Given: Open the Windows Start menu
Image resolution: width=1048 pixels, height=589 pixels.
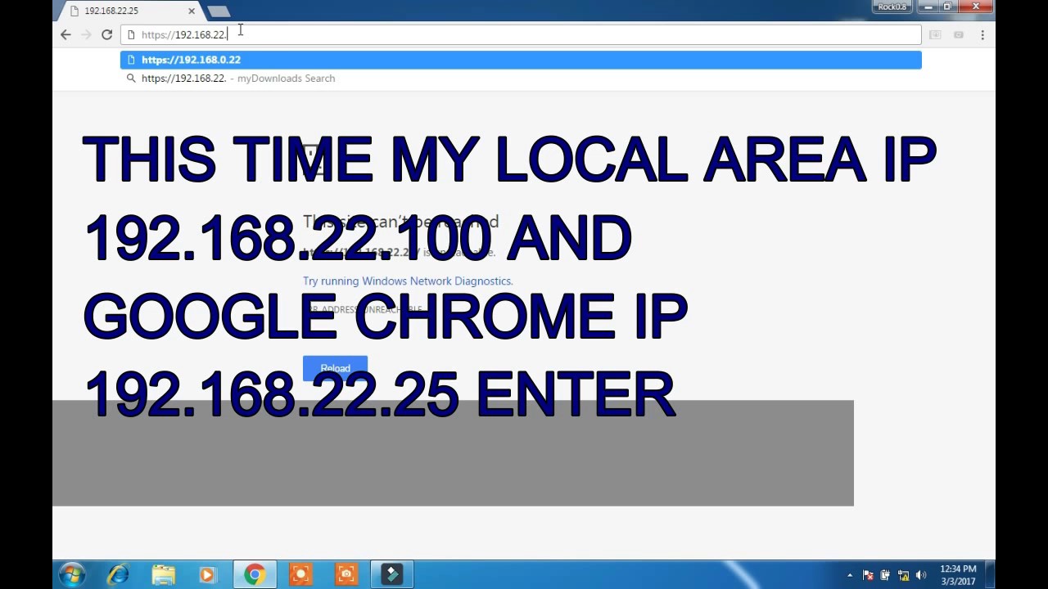Looking at the screenshot, I should tap(72, 575).
